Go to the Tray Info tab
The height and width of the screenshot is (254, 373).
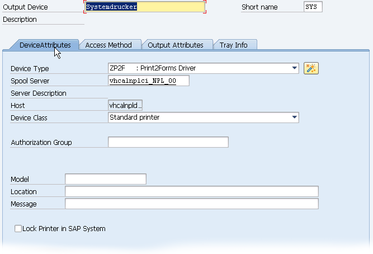[234, 45]
